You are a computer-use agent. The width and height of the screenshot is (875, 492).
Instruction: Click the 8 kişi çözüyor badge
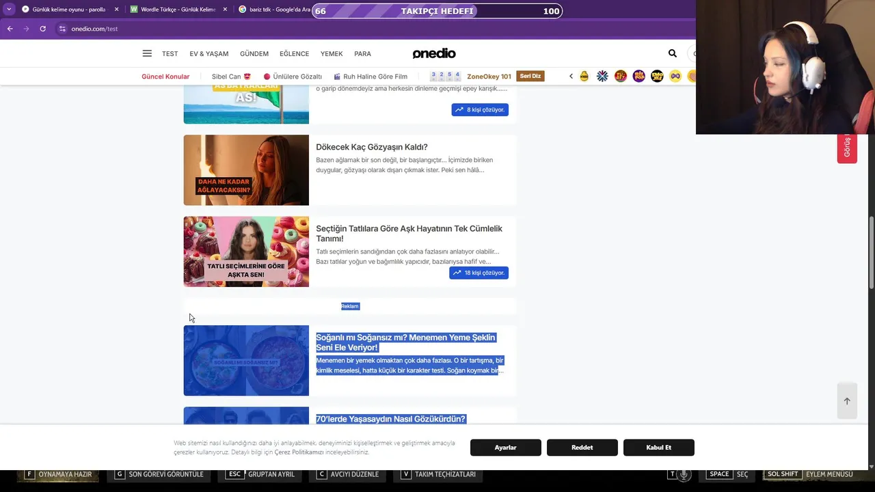point(480,109)
